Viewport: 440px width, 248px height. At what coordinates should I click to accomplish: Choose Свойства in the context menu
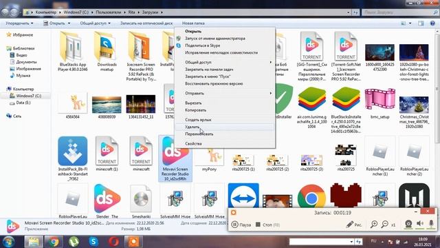tap(193, 144)
